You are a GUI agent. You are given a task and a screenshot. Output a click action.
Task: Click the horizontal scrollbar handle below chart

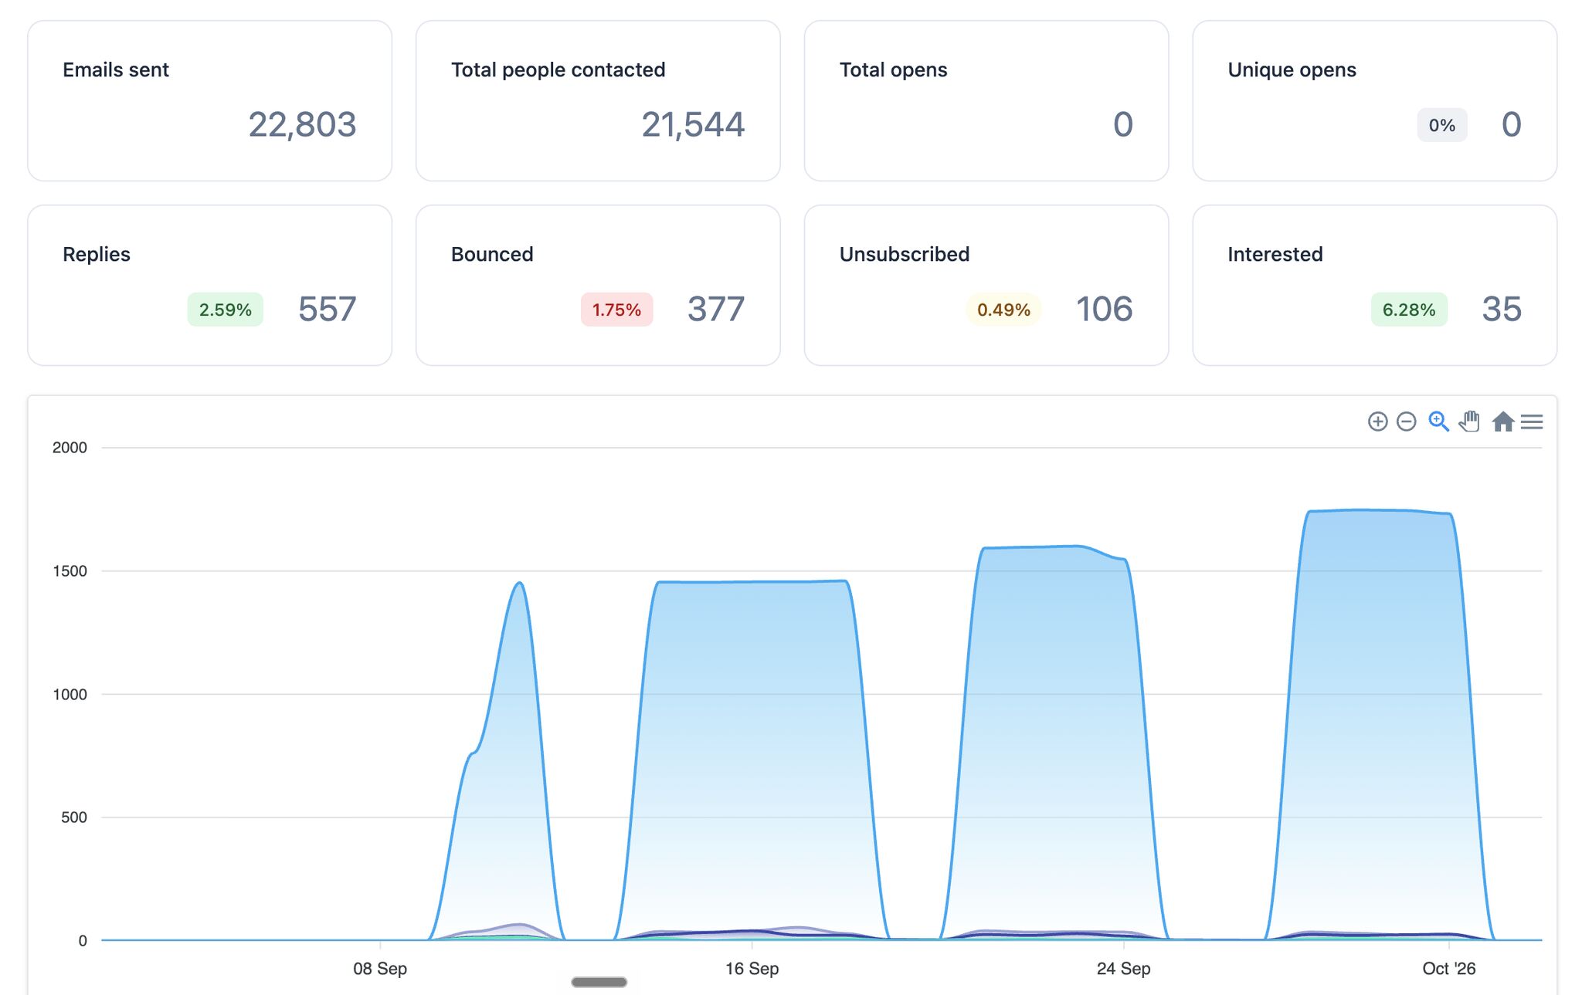[599, 982]
